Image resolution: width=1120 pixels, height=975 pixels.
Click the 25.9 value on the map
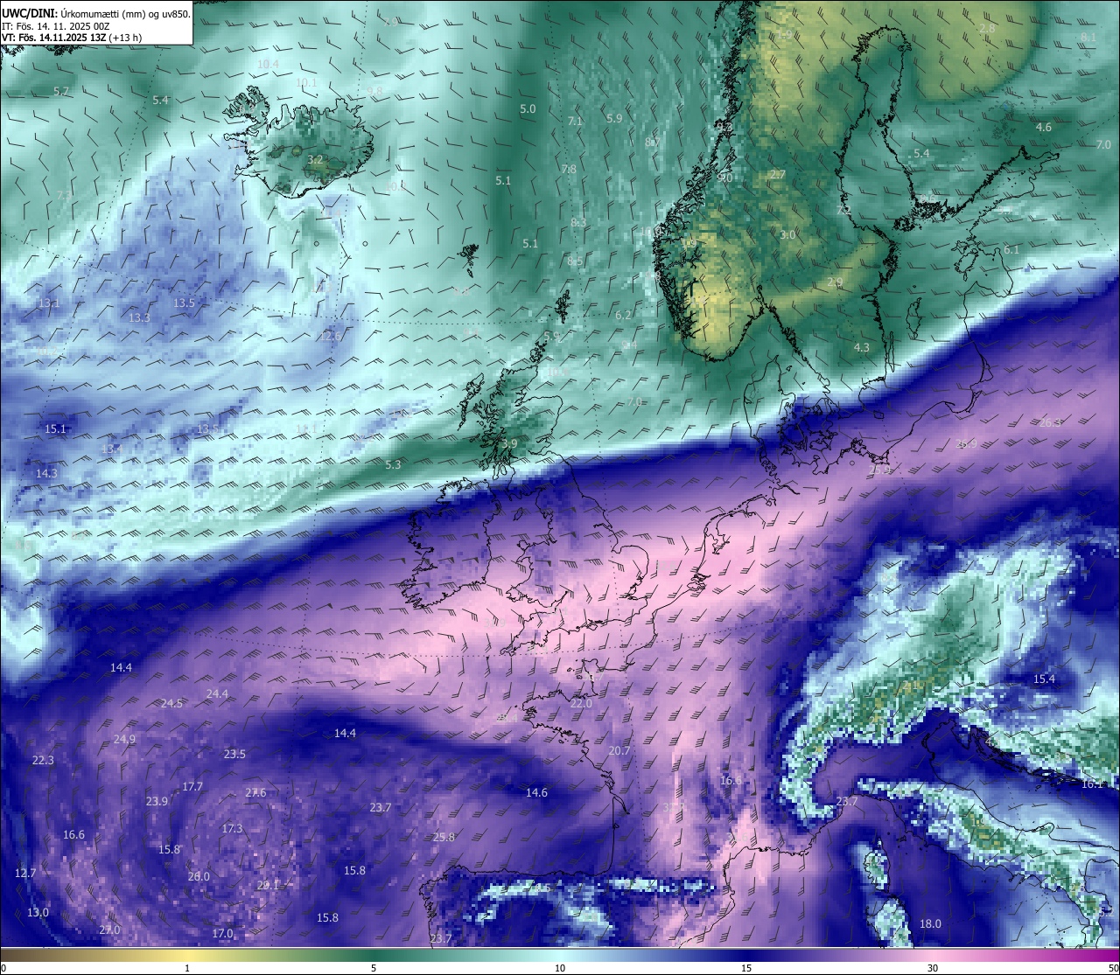coord(879,470)
